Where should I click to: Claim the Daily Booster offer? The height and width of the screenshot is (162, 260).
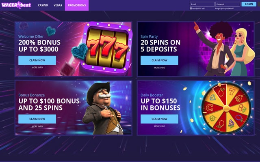[x=159, y=119]
